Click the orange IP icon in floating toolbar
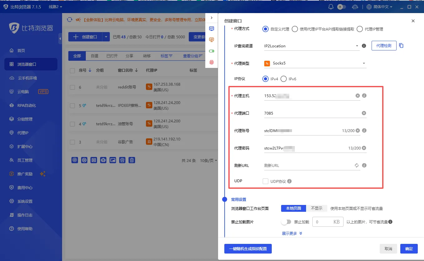Viewport: 424px width, 261px height. click(212, 40)
